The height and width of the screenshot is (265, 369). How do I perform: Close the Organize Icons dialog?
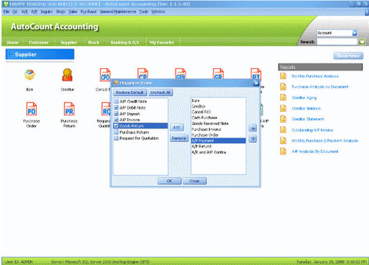point(256,83)
